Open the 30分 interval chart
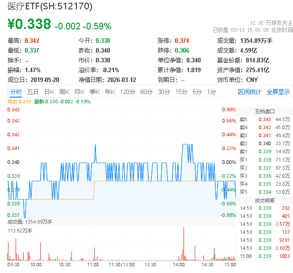 click(163, 92)
